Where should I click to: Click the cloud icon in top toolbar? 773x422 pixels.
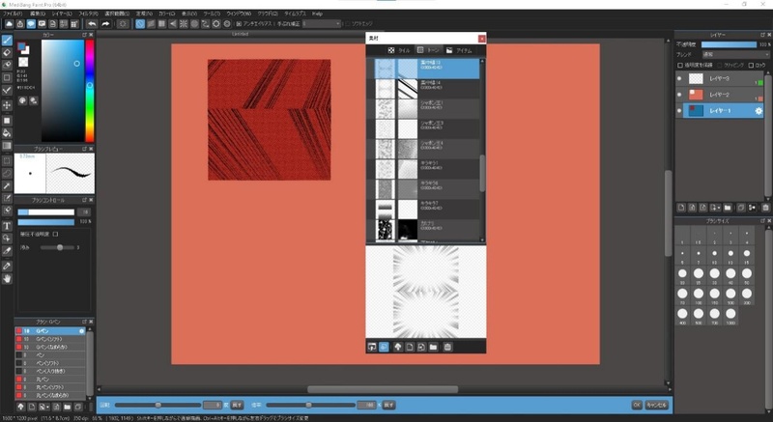click(9, 23)
